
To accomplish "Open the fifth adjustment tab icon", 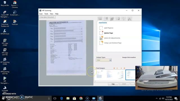I will pos(124,19).
